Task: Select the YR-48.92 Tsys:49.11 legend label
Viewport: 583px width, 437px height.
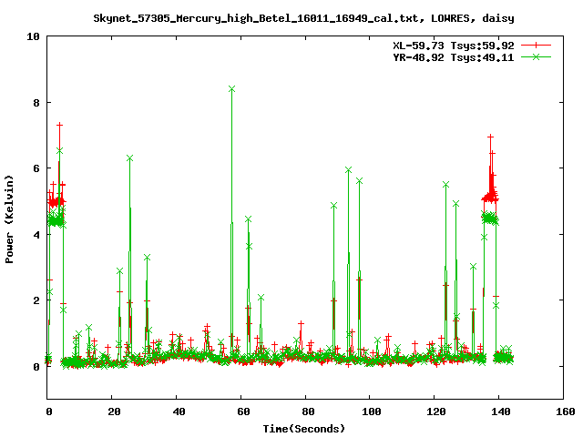Action: pyautogui.click(x=454, y=57)
